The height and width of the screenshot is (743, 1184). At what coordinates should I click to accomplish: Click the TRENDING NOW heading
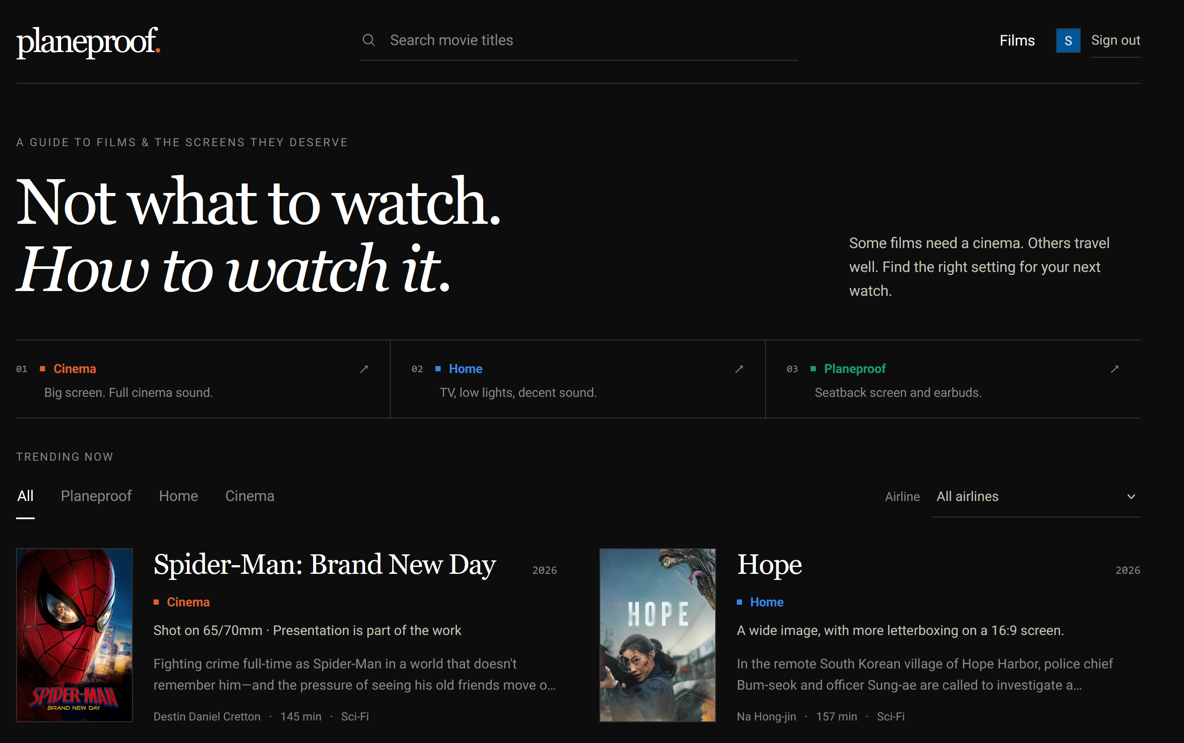[x=64, y=457]
